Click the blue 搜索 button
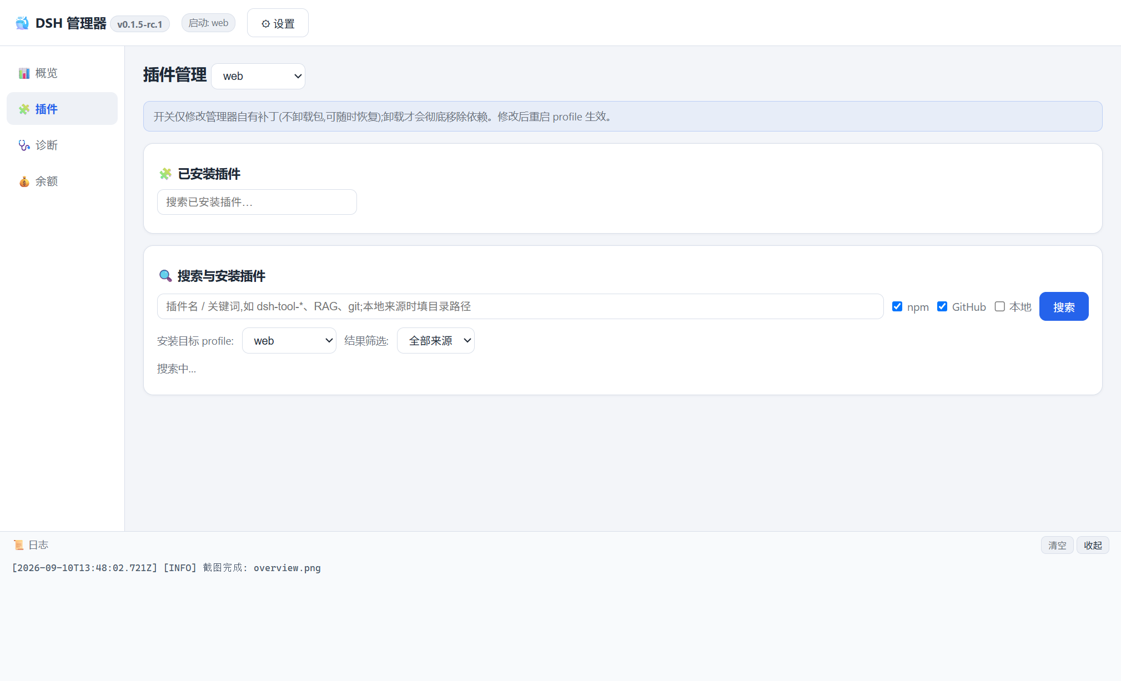This screenshot has width=1121, height=681. (1064, 306)
